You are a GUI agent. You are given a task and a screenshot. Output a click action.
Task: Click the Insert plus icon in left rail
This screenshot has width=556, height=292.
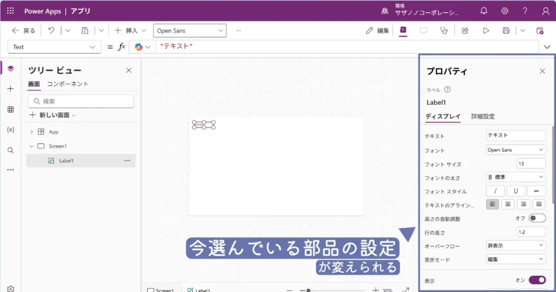[10, 88]
